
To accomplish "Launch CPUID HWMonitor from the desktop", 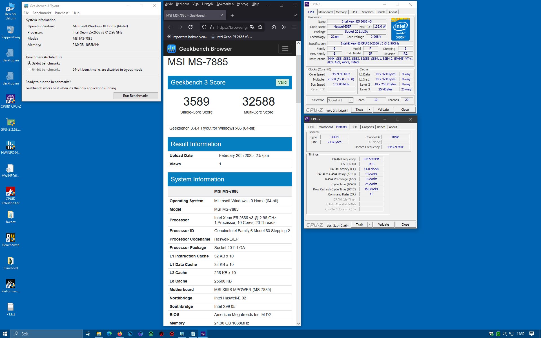I will [11, 196].
